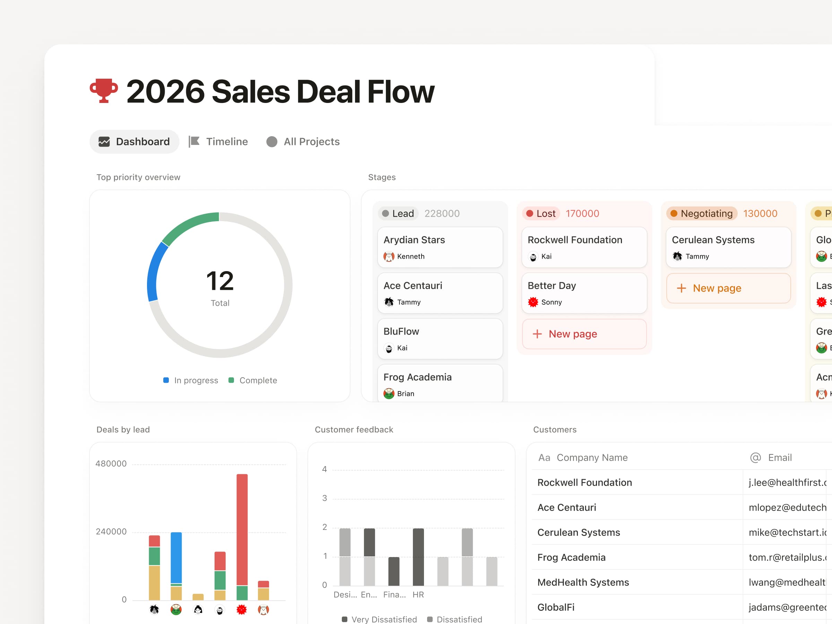Click the orange dot beside Negotiating
Image resolution: width=832 pixels, height=624 pixels.
point(674,213)
